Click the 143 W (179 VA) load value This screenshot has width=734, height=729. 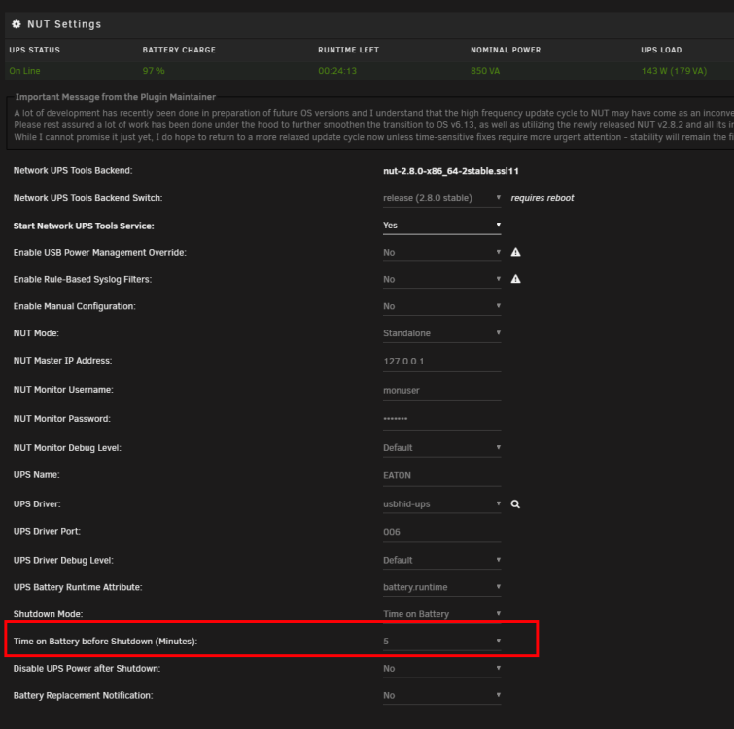point(674,71)
